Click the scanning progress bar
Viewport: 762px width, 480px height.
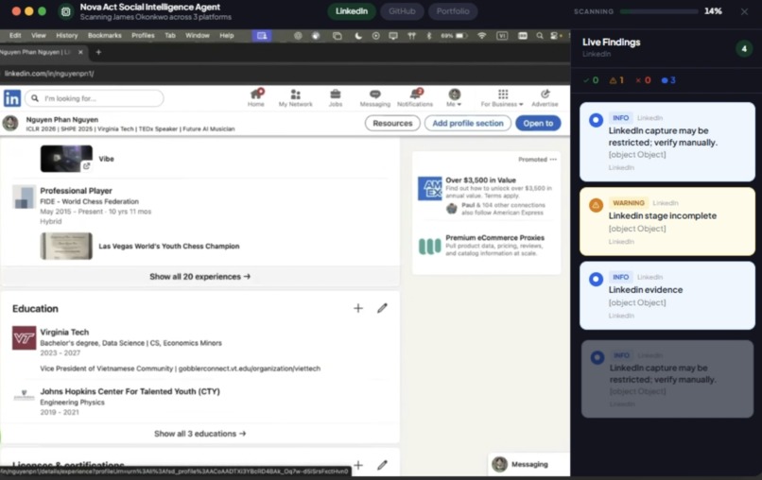coord(660,11)
